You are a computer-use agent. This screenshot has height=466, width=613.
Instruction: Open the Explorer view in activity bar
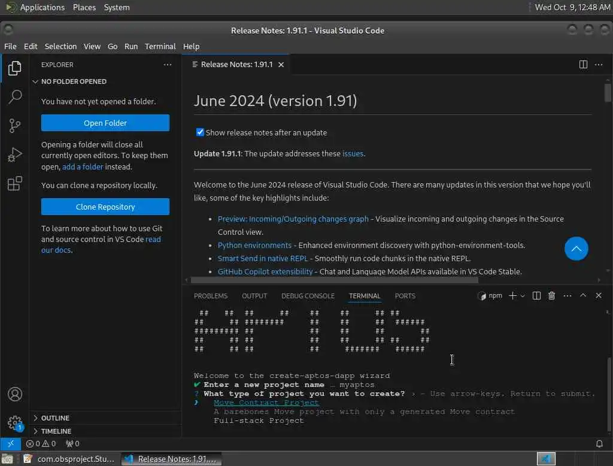pos(14,68)
